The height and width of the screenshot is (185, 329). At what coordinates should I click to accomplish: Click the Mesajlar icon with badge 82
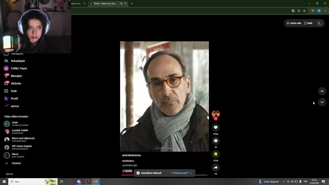[6, 76]
